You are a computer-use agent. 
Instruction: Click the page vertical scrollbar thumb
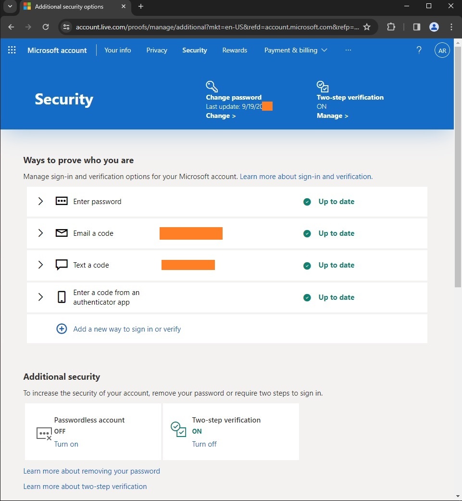(458, 167)
